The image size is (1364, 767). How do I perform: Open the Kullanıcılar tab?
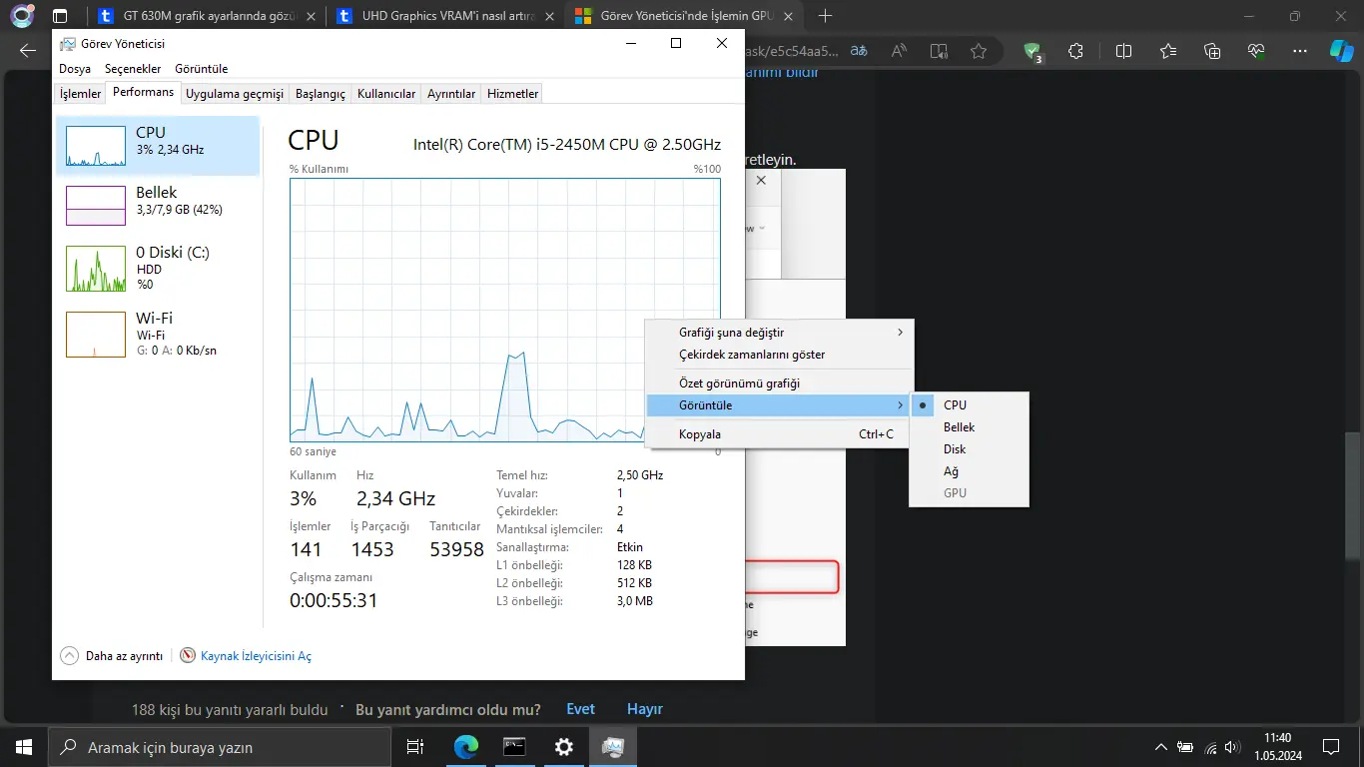(x=386, y=94)
